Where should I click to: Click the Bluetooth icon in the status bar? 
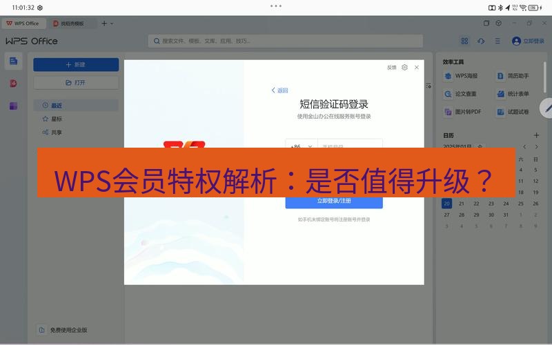[x=500, y=8]
